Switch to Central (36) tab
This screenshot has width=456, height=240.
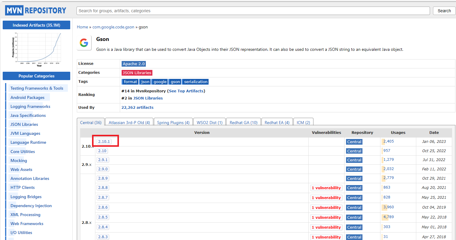[91, 123]
